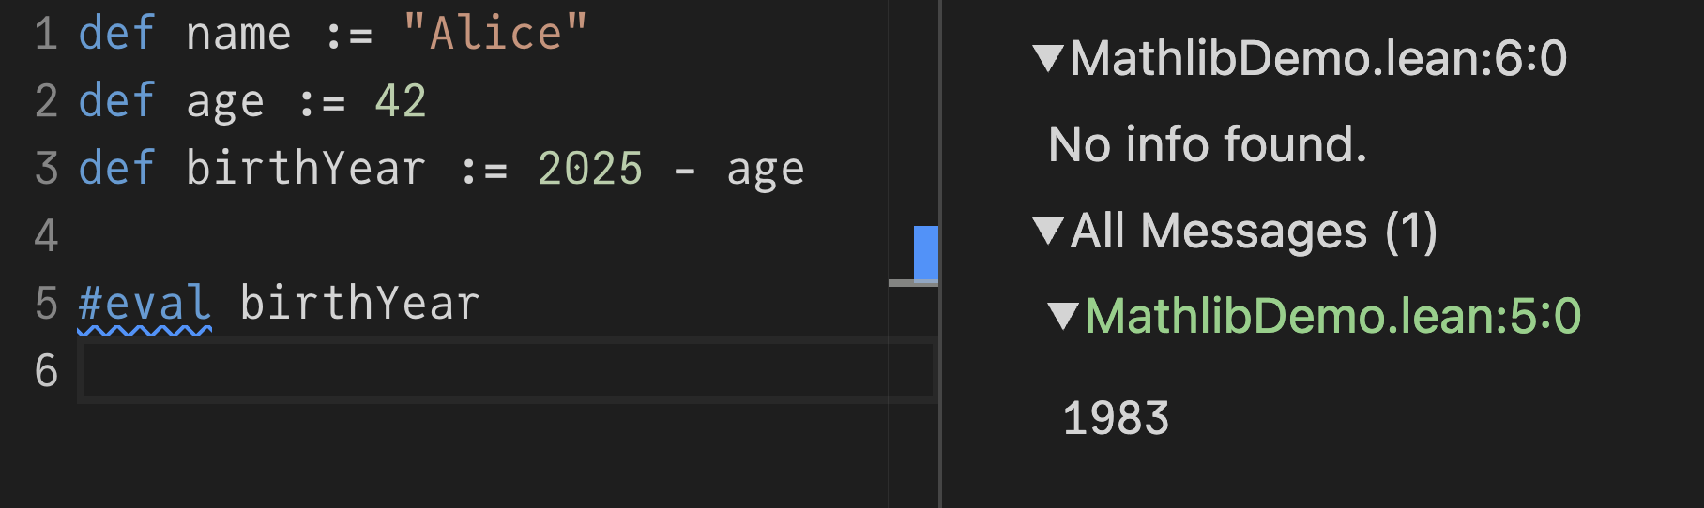Click the All Messages (1) header label
The width and height of the screenshot is (1704, 508).
tap(1254, 232)
